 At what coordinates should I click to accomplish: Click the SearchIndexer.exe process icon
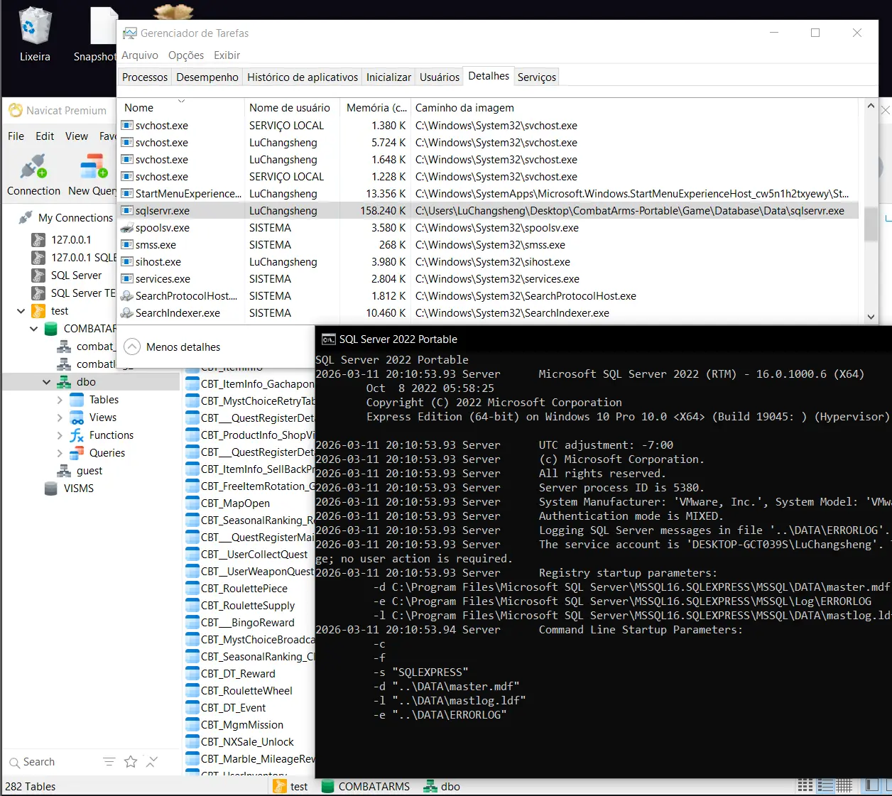[x=127, y=313]
